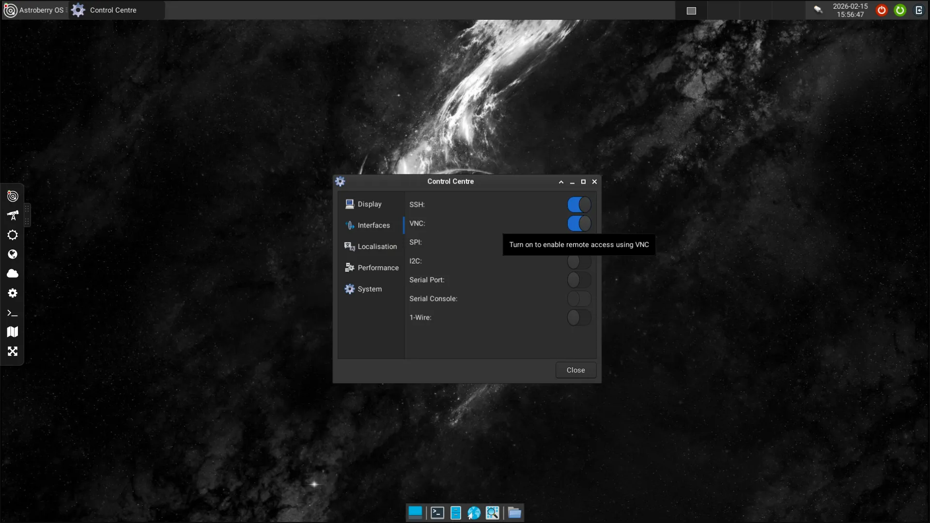Switch to the Display section
Viewport: 930px width, 523px height.
(370, 204)
